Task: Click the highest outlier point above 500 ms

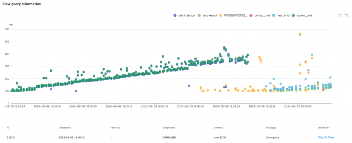Action: click(300, 34)
